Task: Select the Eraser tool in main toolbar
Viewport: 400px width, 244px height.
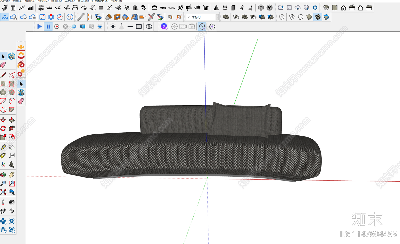Action: [3, 65]
